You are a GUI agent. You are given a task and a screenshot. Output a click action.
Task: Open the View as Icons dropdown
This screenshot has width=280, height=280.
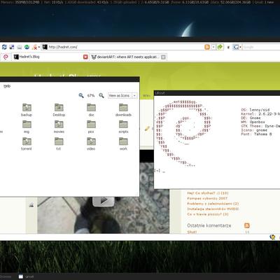tap(122, 96)
